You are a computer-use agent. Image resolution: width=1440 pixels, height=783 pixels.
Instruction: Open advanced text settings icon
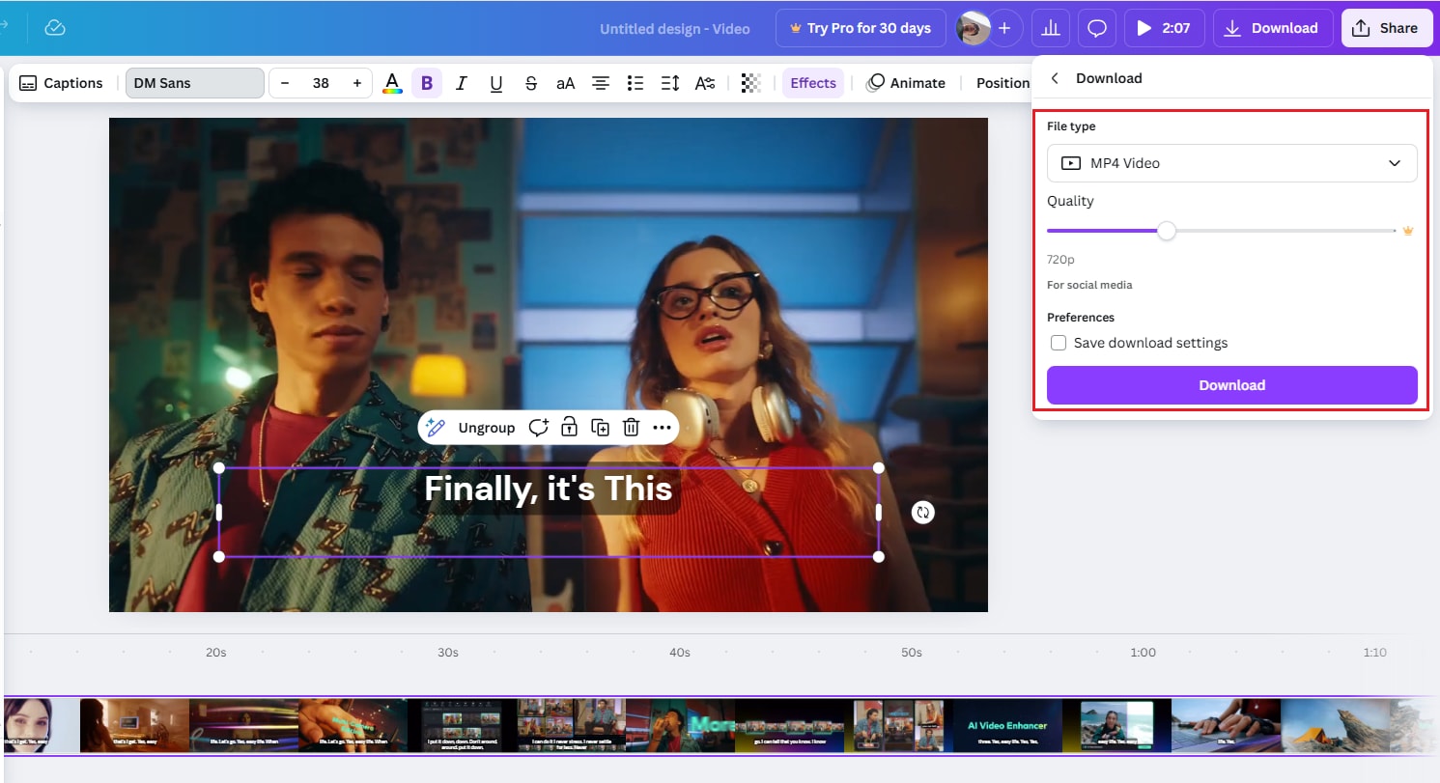point(705,83)
